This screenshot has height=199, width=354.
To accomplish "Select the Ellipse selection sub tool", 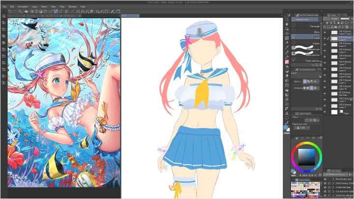I will click(305, 31).
